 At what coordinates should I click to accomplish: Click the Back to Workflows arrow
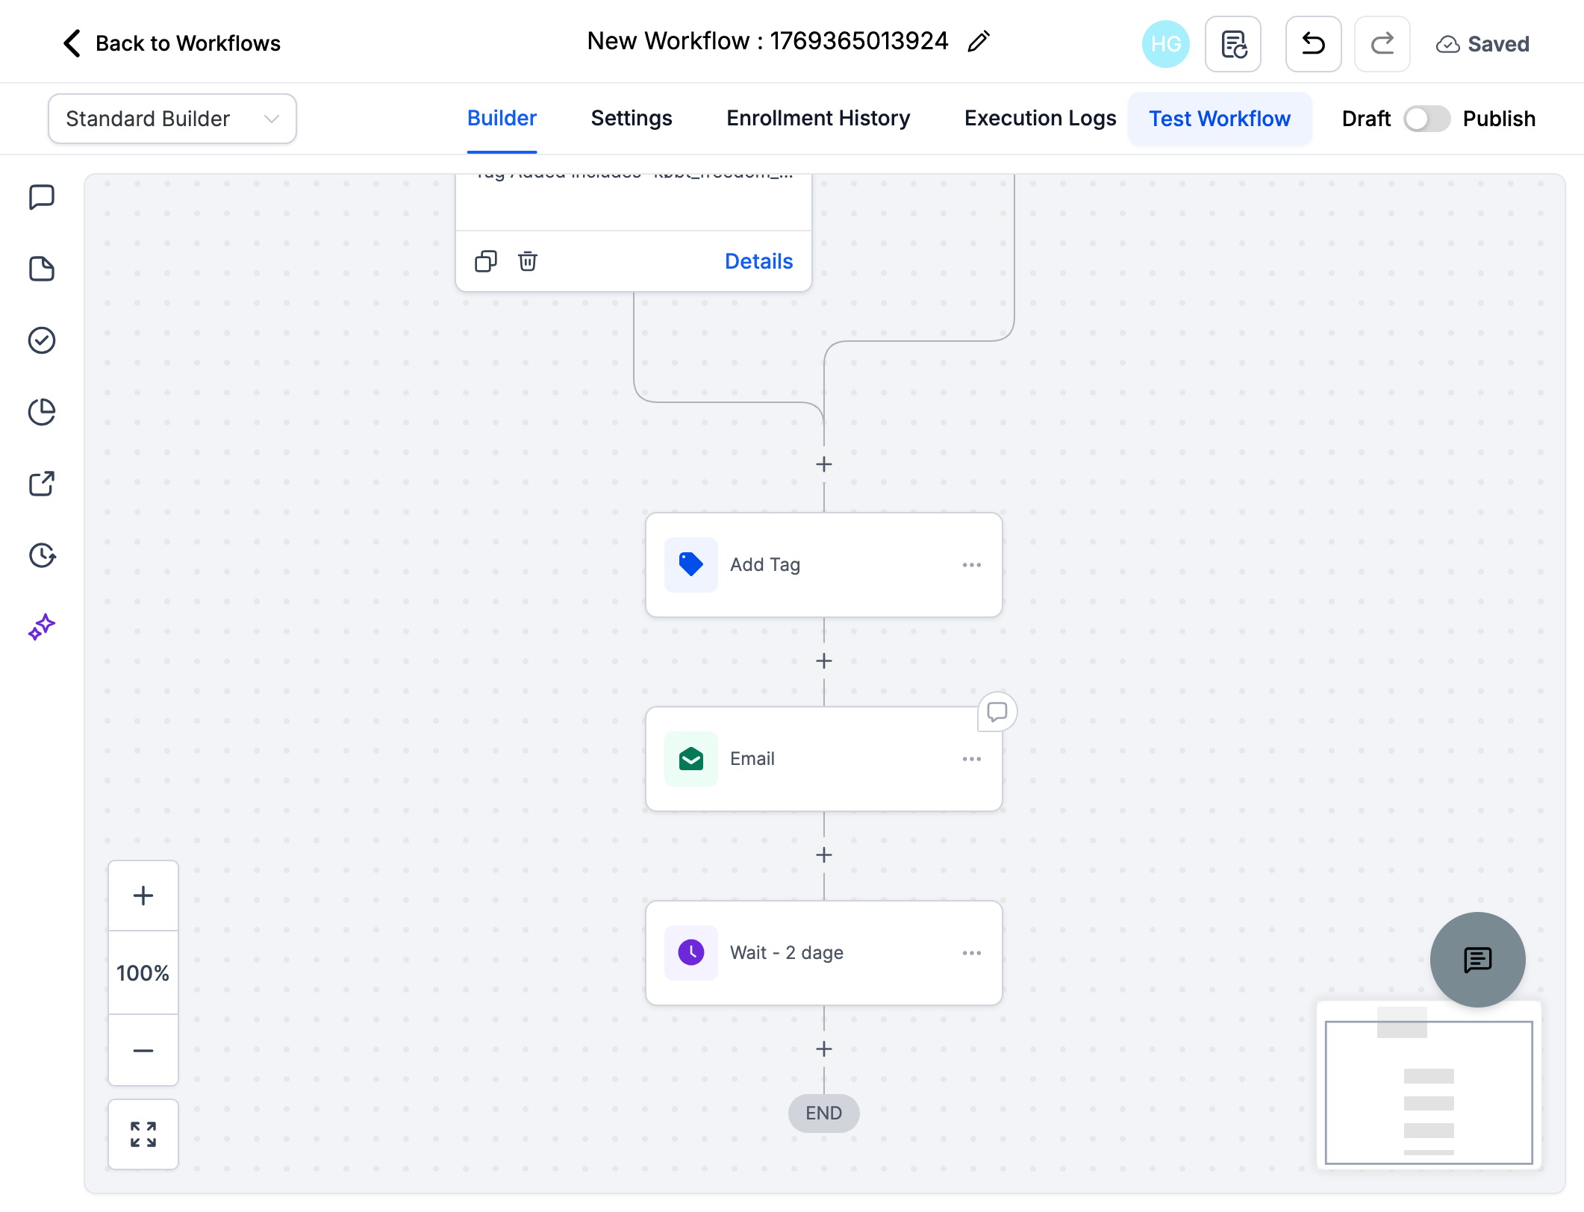(x=72, y=43)
